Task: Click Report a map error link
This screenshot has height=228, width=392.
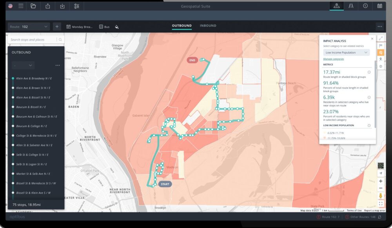Action: 374,210
